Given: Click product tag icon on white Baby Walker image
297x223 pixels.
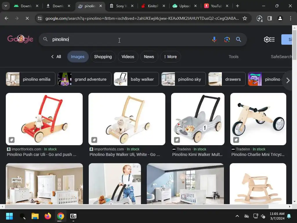Looking at the screenshot, I should 94,140.
